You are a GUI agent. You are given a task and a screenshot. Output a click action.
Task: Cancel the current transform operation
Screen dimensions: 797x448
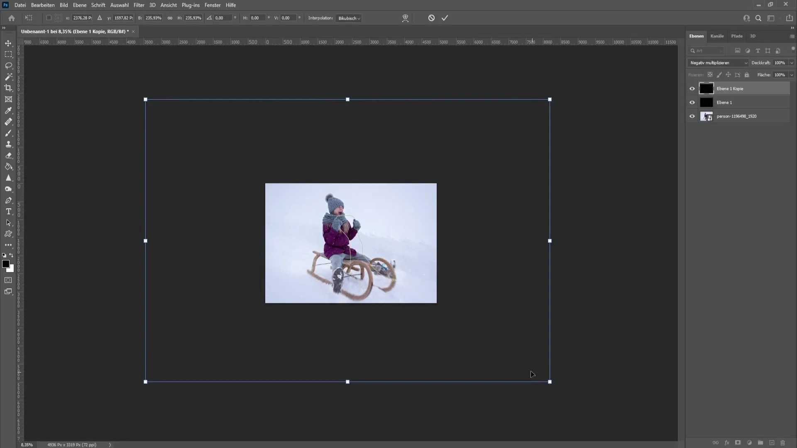pyautogui.click(x=431, y=18)
